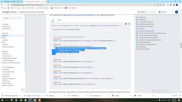Open Interstitial in sidebar
Viewport: 182px width, 102px height.
[5, 40]
